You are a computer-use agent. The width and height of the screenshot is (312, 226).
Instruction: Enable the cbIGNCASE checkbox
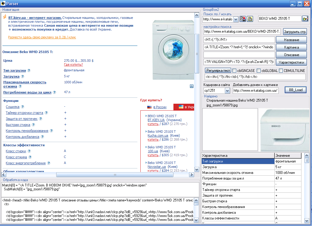pyautogui.click(x=234, y=71)
